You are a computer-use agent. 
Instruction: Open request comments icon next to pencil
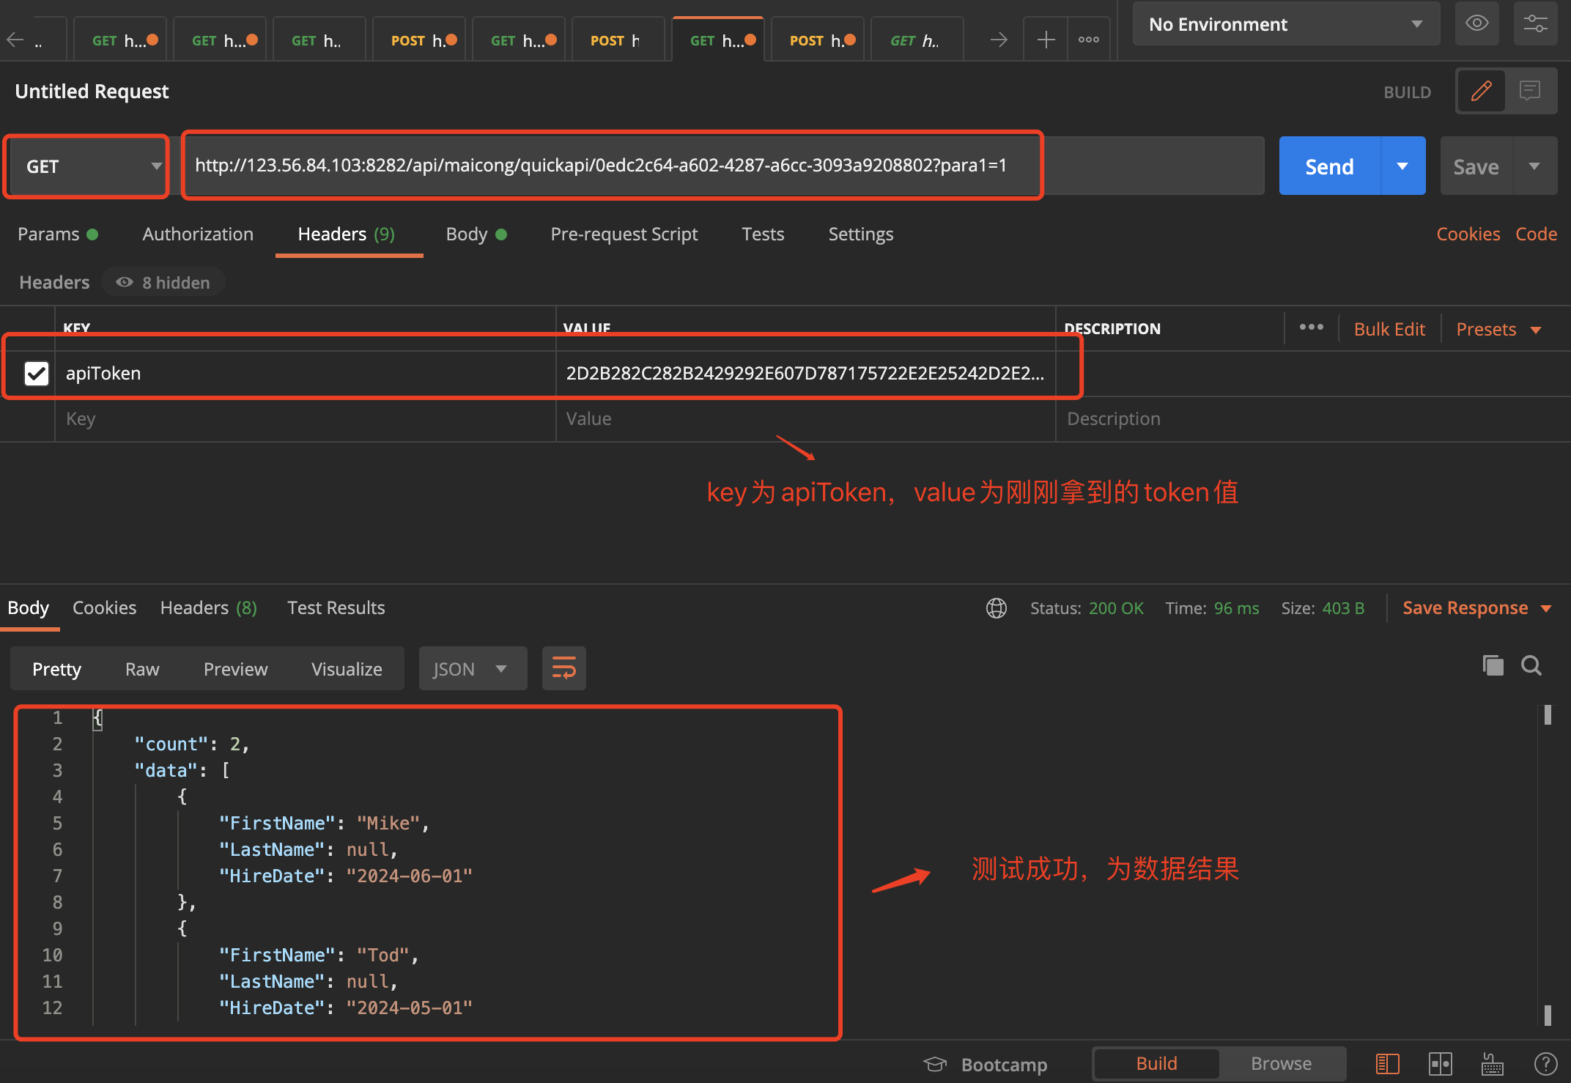click(x=1531, y=91)
